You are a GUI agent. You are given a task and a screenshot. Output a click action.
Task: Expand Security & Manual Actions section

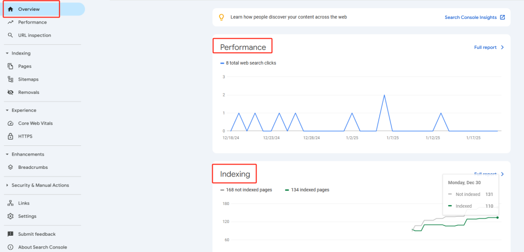[x=7, y=185]
